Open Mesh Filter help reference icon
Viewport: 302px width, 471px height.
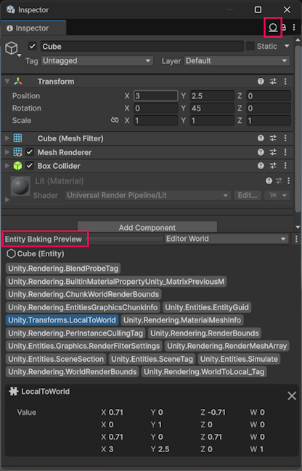tap(261, 138)
